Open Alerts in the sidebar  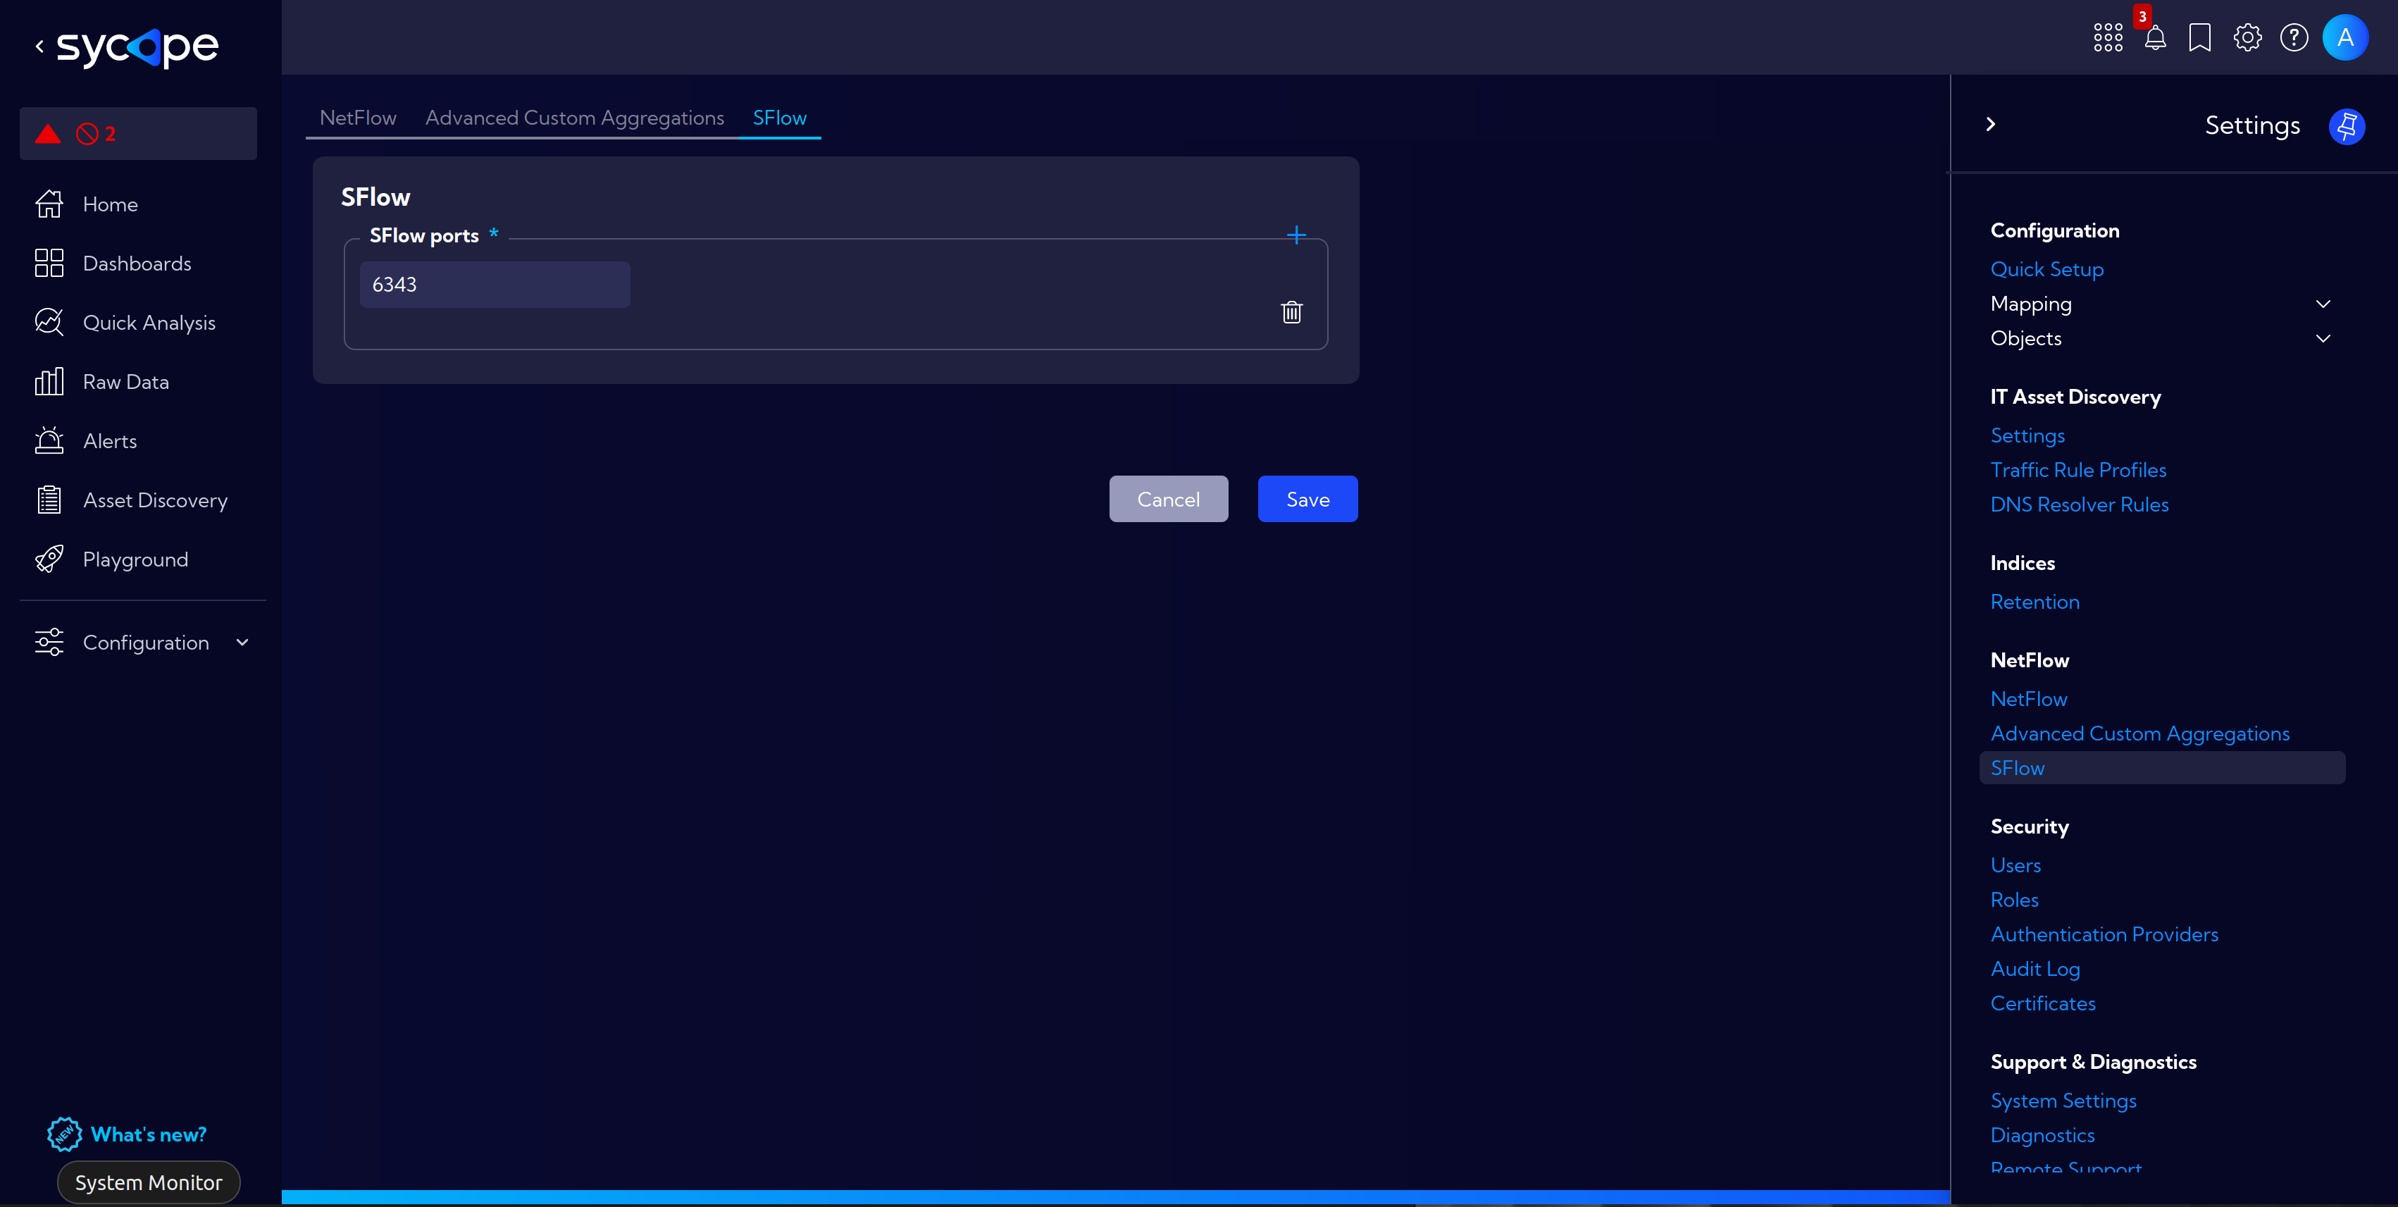click(110, 440)
